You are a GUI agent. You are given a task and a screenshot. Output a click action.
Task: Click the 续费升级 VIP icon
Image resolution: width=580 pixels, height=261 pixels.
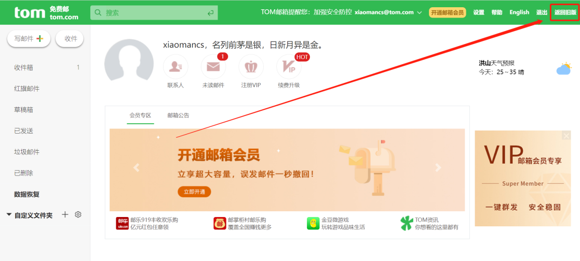[289, 67]
